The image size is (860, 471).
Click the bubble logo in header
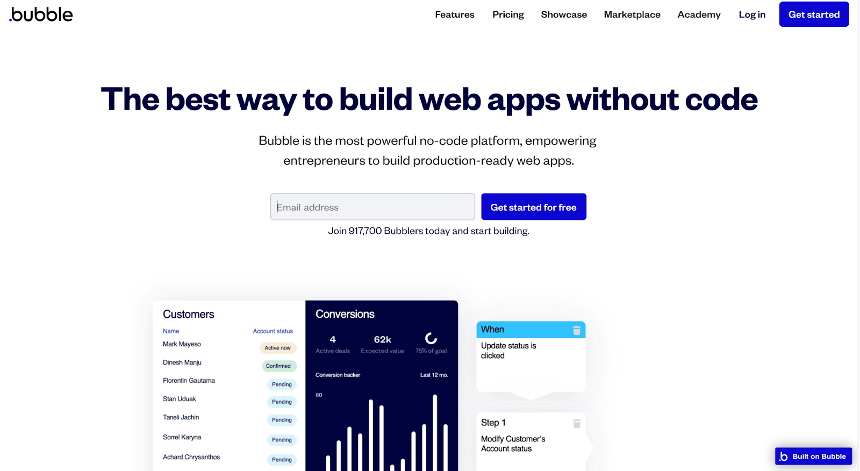pos(41,15)
